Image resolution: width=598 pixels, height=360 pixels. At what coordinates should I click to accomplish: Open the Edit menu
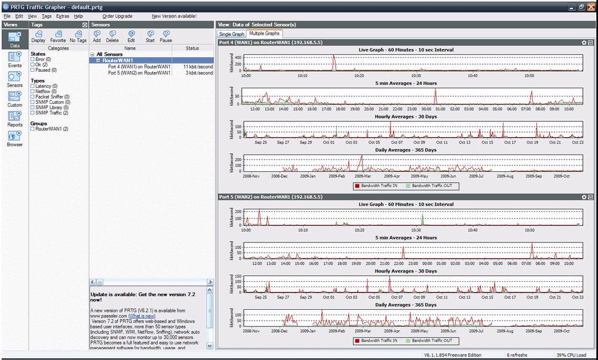point(19,16)
